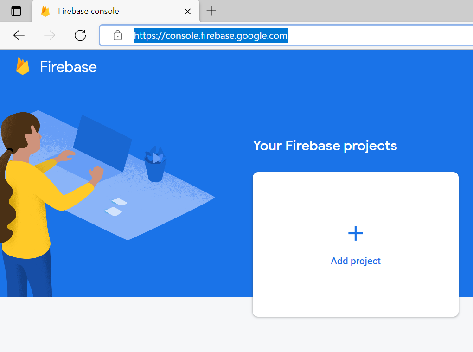Click the Firebase flame favicon in the tab
473x352 pixels.
(x=45, y=11)
